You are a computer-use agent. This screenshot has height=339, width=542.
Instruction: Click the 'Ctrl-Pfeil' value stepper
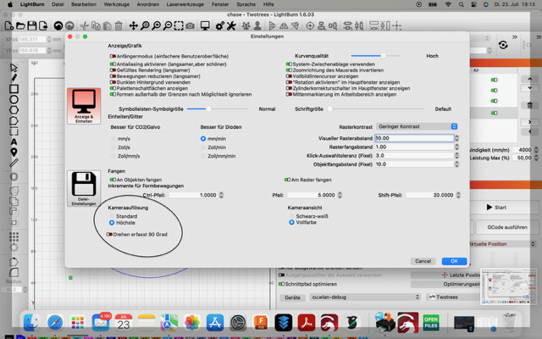221,195
